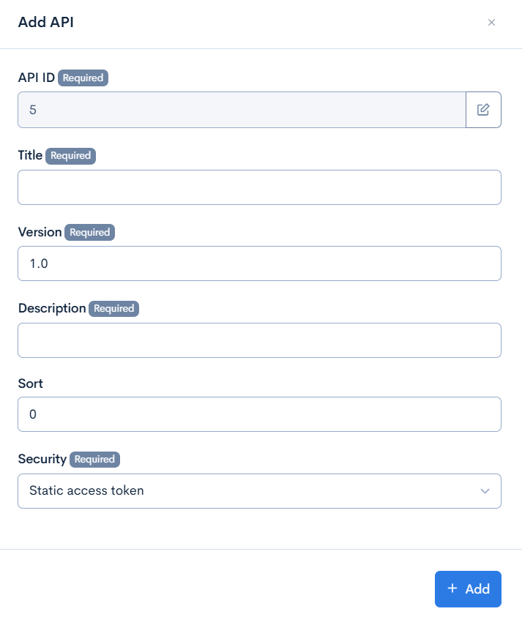Click the empty Description input
522x625 pixels.
[259, 340]
